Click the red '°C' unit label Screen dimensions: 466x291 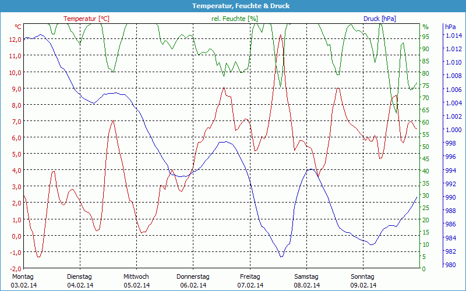point(18,27)
